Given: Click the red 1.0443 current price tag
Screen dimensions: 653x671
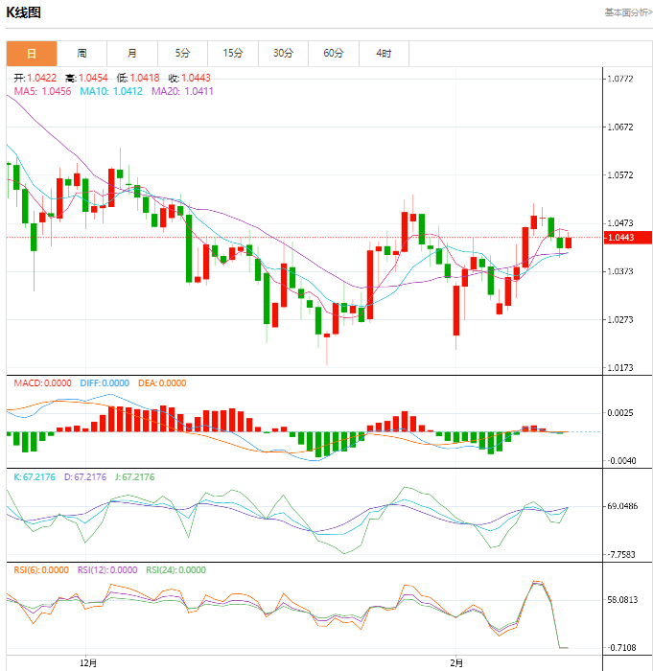Looking at the screenshot, I should click(628, 238).
